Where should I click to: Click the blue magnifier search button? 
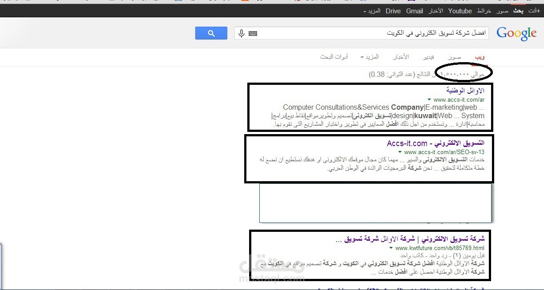(x=211, y=33)
